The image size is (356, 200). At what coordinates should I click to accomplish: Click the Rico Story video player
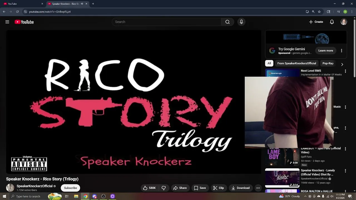[x=133, y=102]
